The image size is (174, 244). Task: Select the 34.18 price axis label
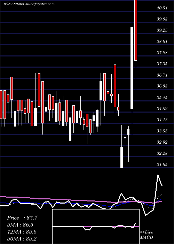coord(162,120)
